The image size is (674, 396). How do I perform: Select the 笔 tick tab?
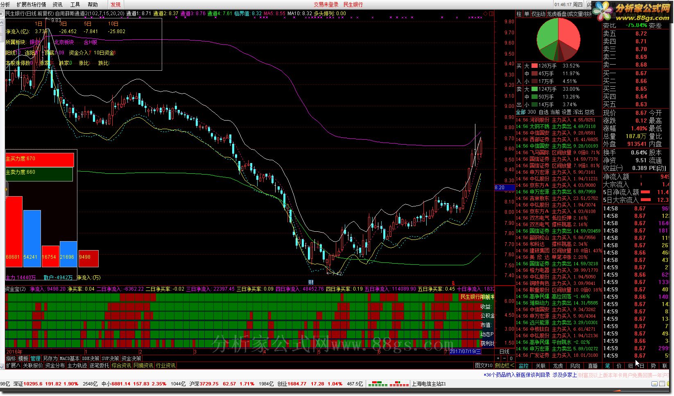[x=607, y=366]
